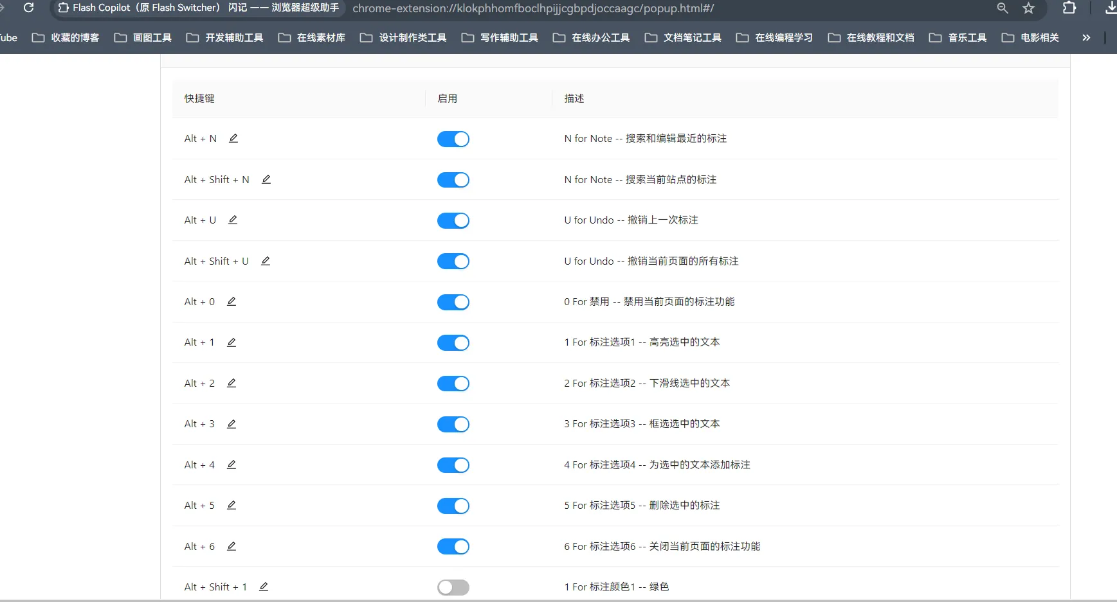Enable the green annotation color toggle

coord(453,587)
